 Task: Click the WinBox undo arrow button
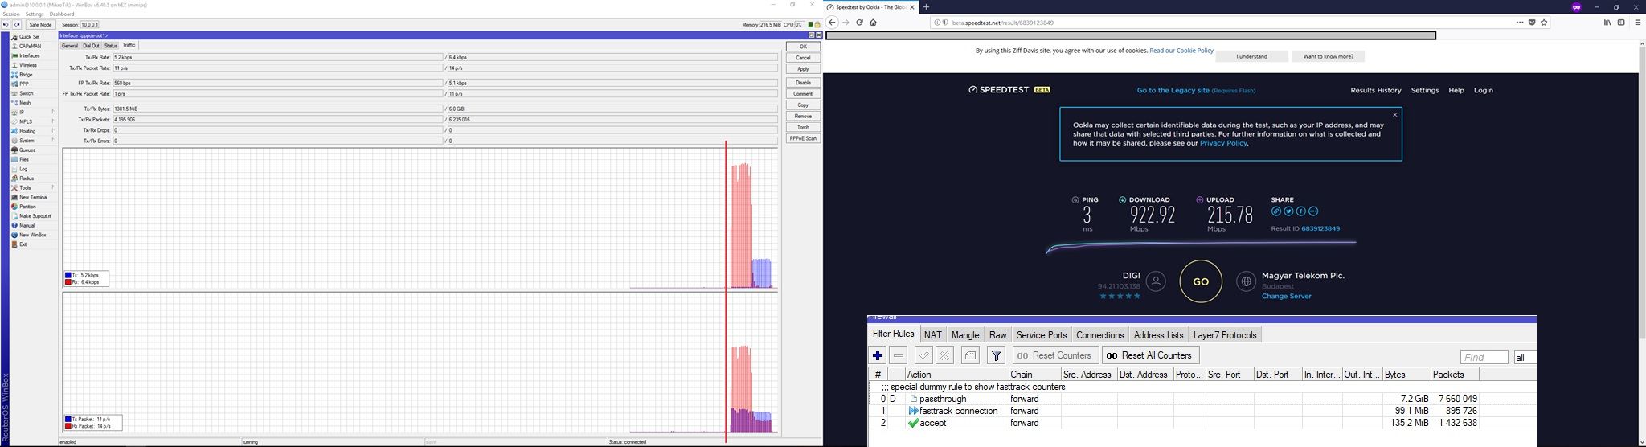[5, 25]
